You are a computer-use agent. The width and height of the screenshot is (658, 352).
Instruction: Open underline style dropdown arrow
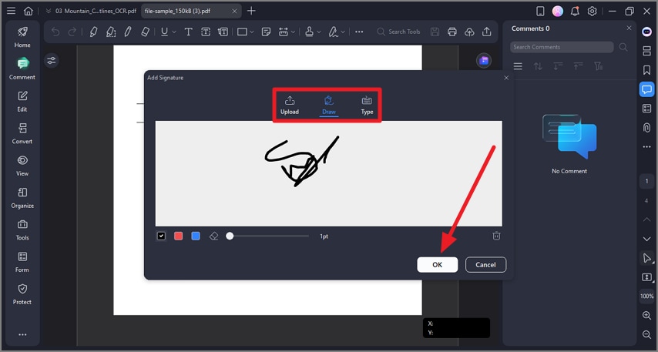tap(174, 32)
